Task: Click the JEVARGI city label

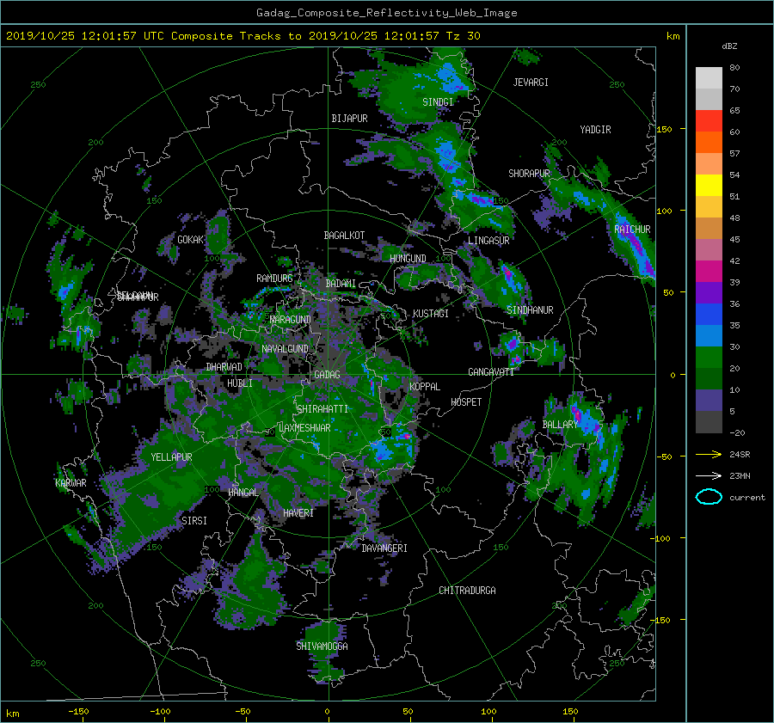Action: click(x=531, y=83)
